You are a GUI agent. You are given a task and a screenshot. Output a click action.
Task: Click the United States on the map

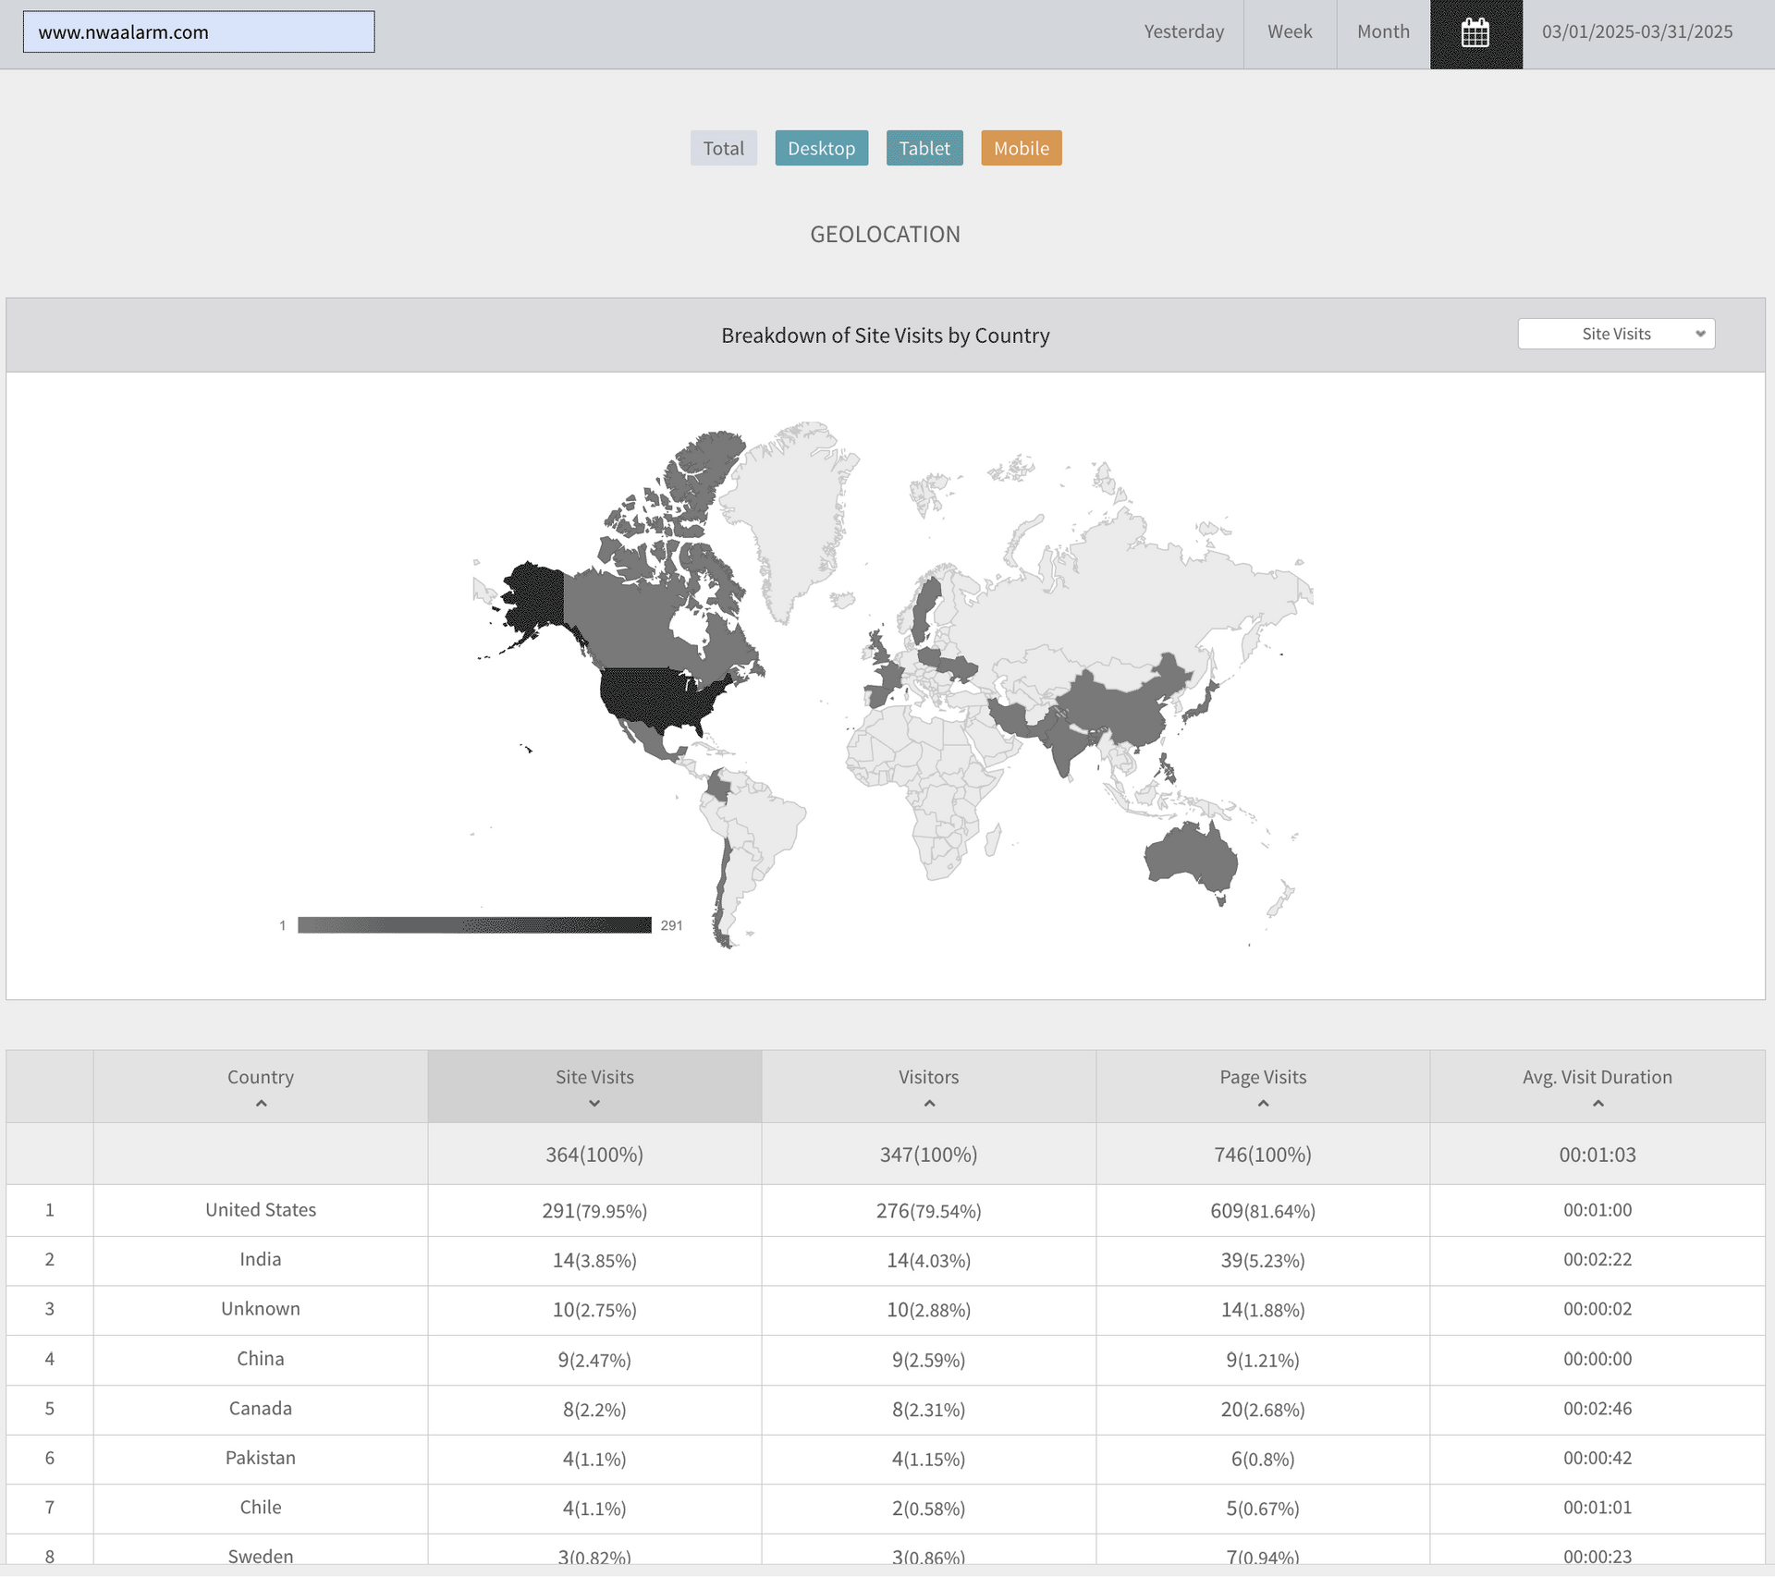[656, 698]
